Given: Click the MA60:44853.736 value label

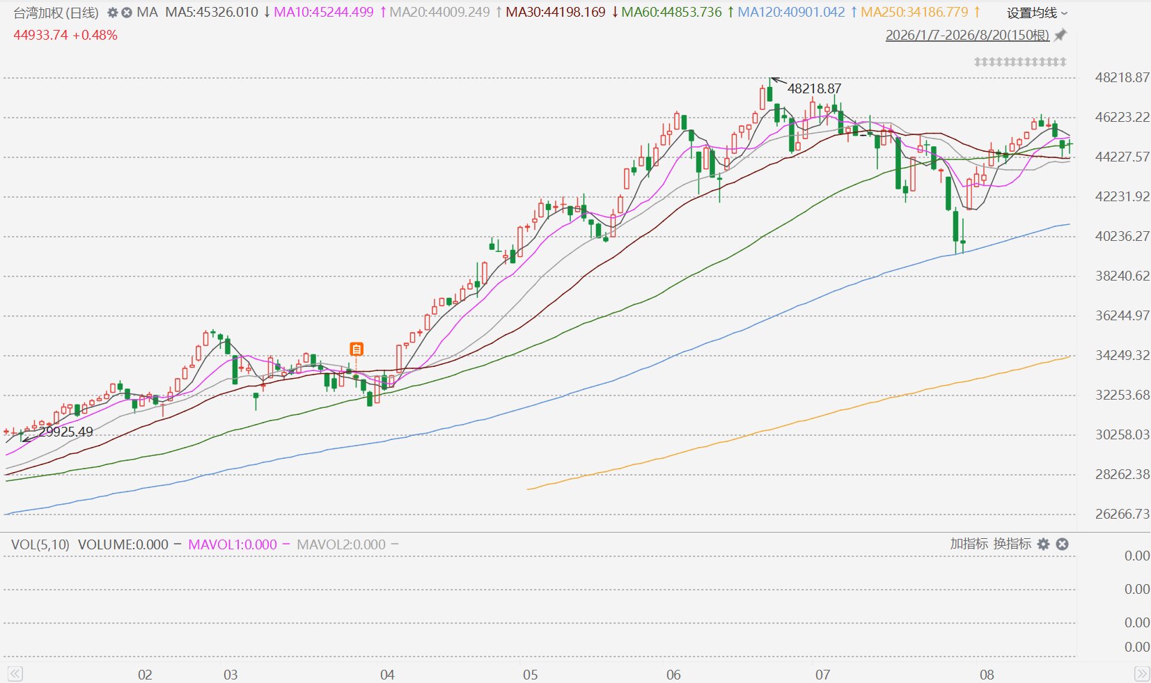Looking at the screenshot, I should [672, 13].
